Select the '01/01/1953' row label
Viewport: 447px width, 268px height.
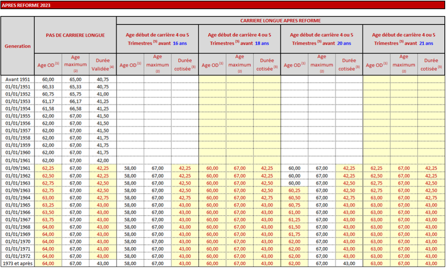coord(17,101)
